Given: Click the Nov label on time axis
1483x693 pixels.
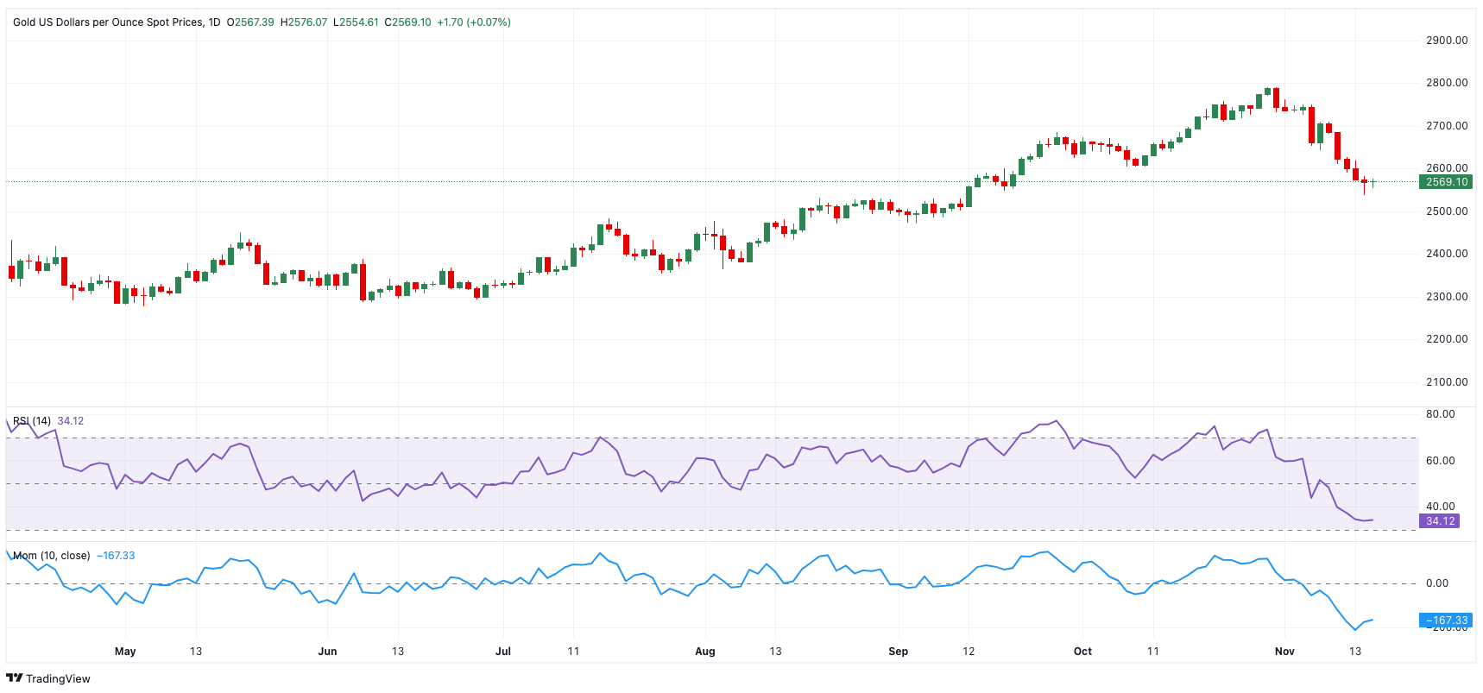Looking at the screenshot, I should click(1284, 652).
